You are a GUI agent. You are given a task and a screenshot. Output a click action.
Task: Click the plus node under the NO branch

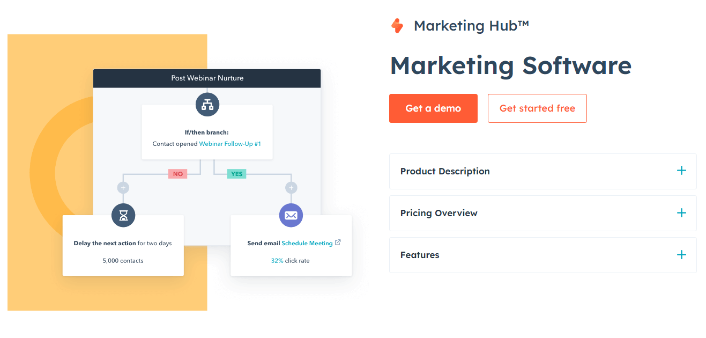click(x=123, y=188)
